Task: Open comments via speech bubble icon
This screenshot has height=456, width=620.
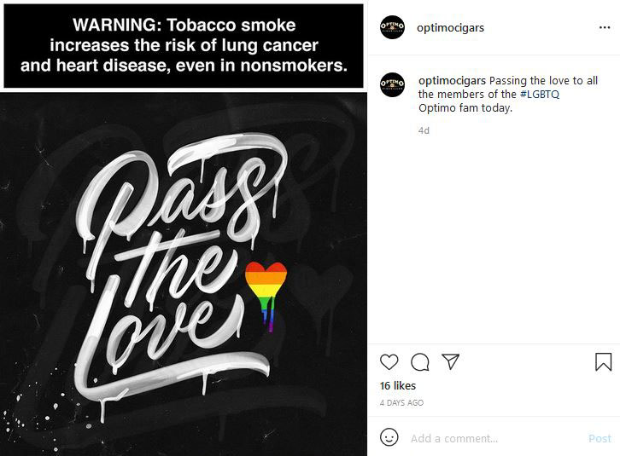Action: click(x=419, y=361)
